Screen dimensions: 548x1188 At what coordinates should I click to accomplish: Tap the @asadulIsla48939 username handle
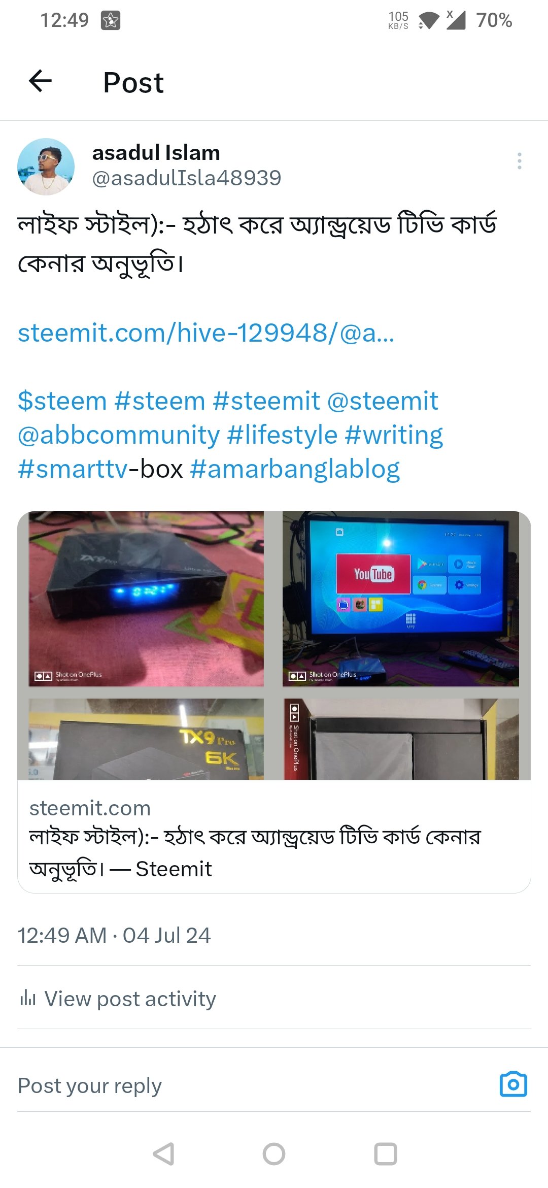pyautogui.click(x=186, y=178)
